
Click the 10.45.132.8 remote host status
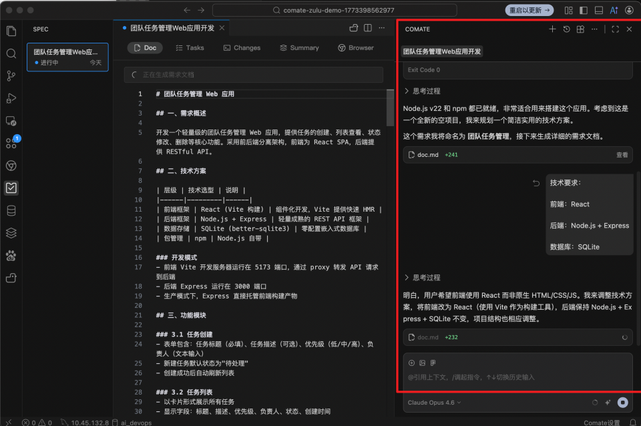point(85,423)
